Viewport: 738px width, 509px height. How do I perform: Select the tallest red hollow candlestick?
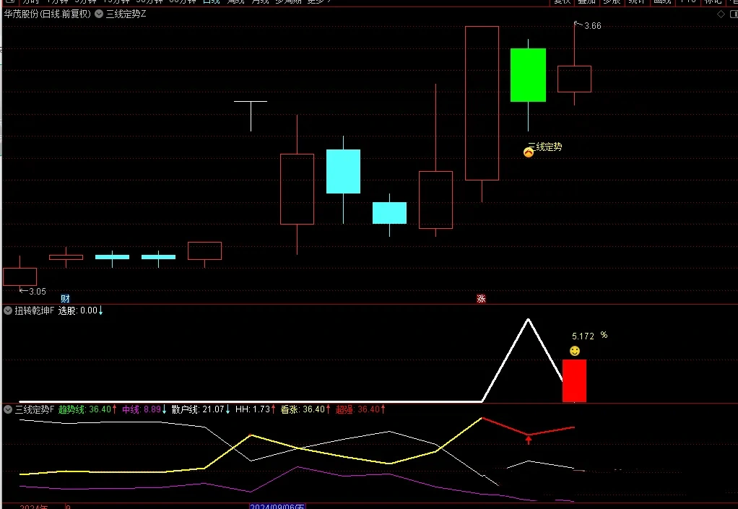pos(482,103)
